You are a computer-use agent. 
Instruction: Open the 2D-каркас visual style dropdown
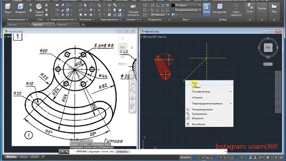coord(186,5)
